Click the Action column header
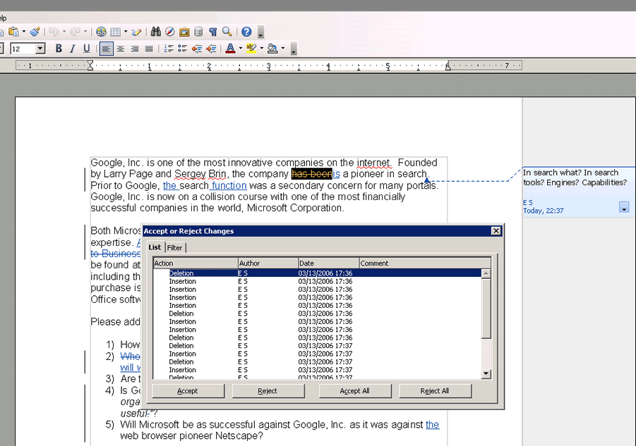The image size is (636, 446). pos(196,263)
